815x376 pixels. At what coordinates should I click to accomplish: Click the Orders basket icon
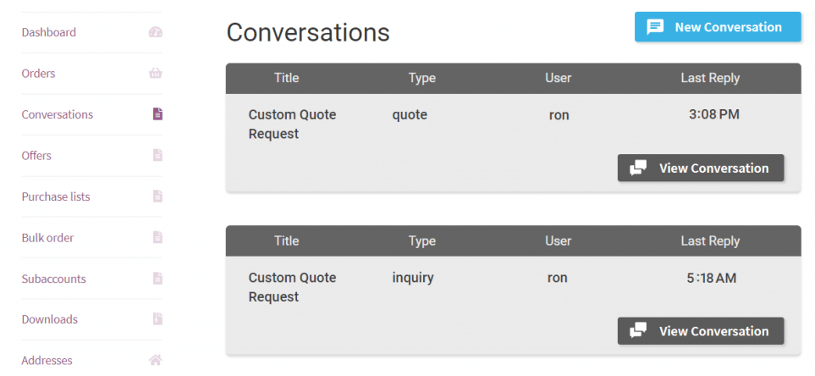pyautogui.click(x=156, y=74)
